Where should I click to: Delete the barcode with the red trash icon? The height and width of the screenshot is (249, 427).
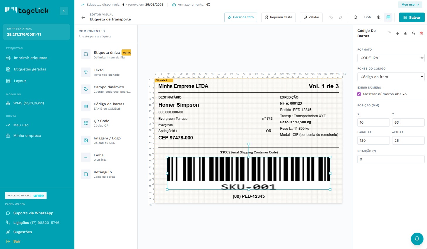[x=421, y=33]
